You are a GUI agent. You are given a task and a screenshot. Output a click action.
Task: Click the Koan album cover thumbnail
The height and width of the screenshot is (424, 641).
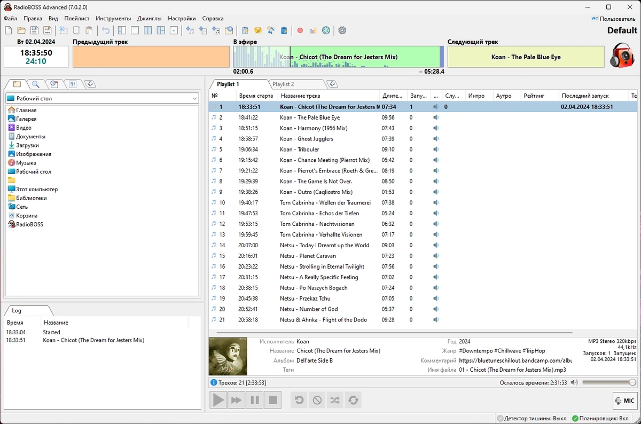[228, 356]
